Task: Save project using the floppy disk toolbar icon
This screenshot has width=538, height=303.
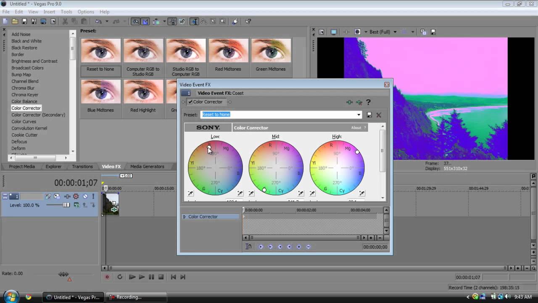Action: (24, 21)
